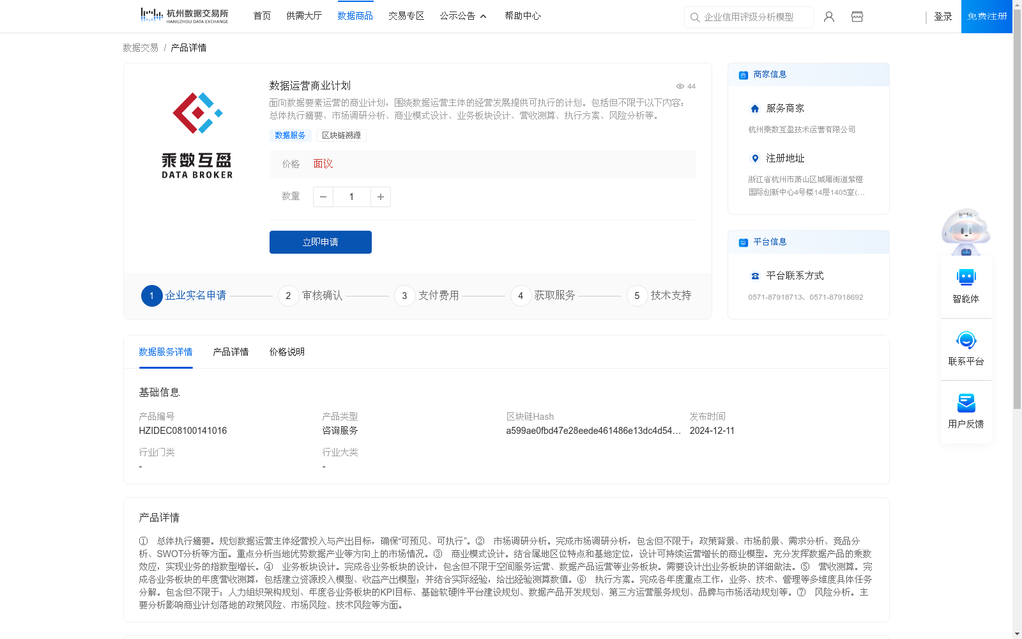This screenshot has height=639, width=1022.
Task: Switch to 数据服务详情 tab
Action: tap(165, 352)
